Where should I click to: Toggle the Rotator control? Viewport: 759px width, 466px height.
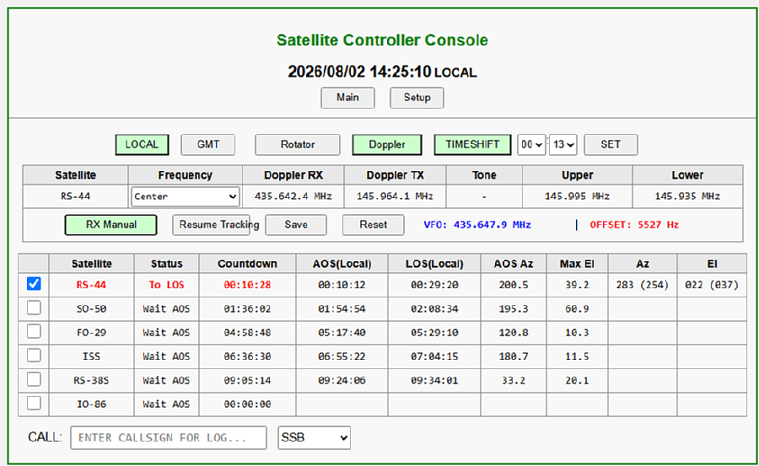pos(298,145)
